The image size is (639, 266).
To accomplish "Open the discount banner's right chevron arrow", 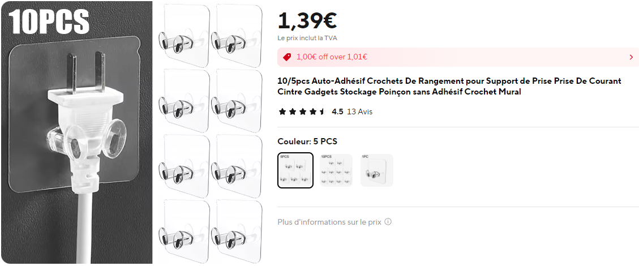I will point(631,57).
